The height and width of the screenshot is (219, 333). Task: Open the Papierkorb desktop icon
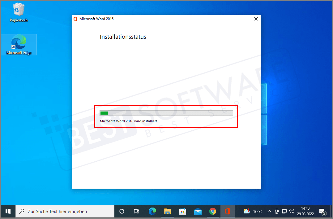(18, 11)
